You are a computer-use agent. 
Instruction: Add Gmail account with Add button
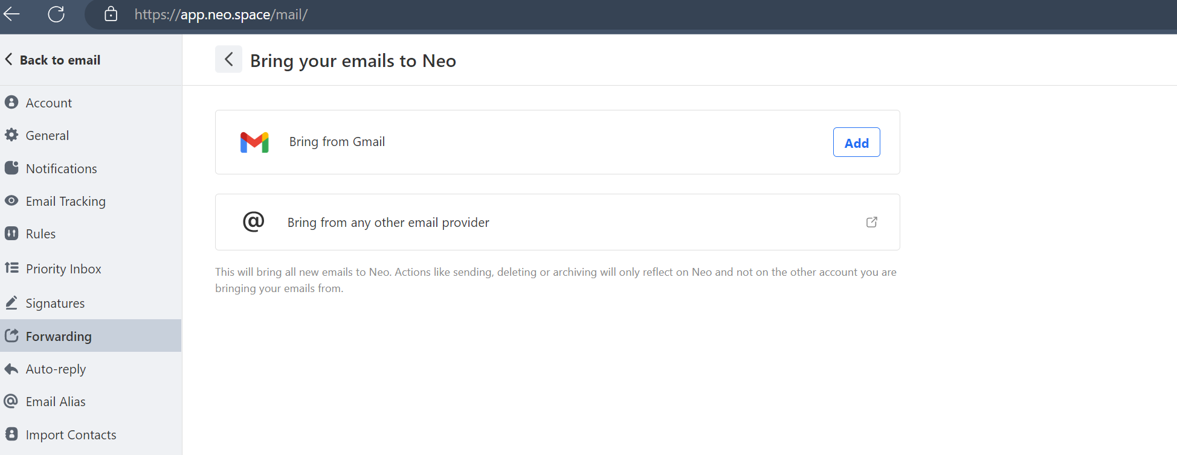pyautogui.click(x=856, y=142)
